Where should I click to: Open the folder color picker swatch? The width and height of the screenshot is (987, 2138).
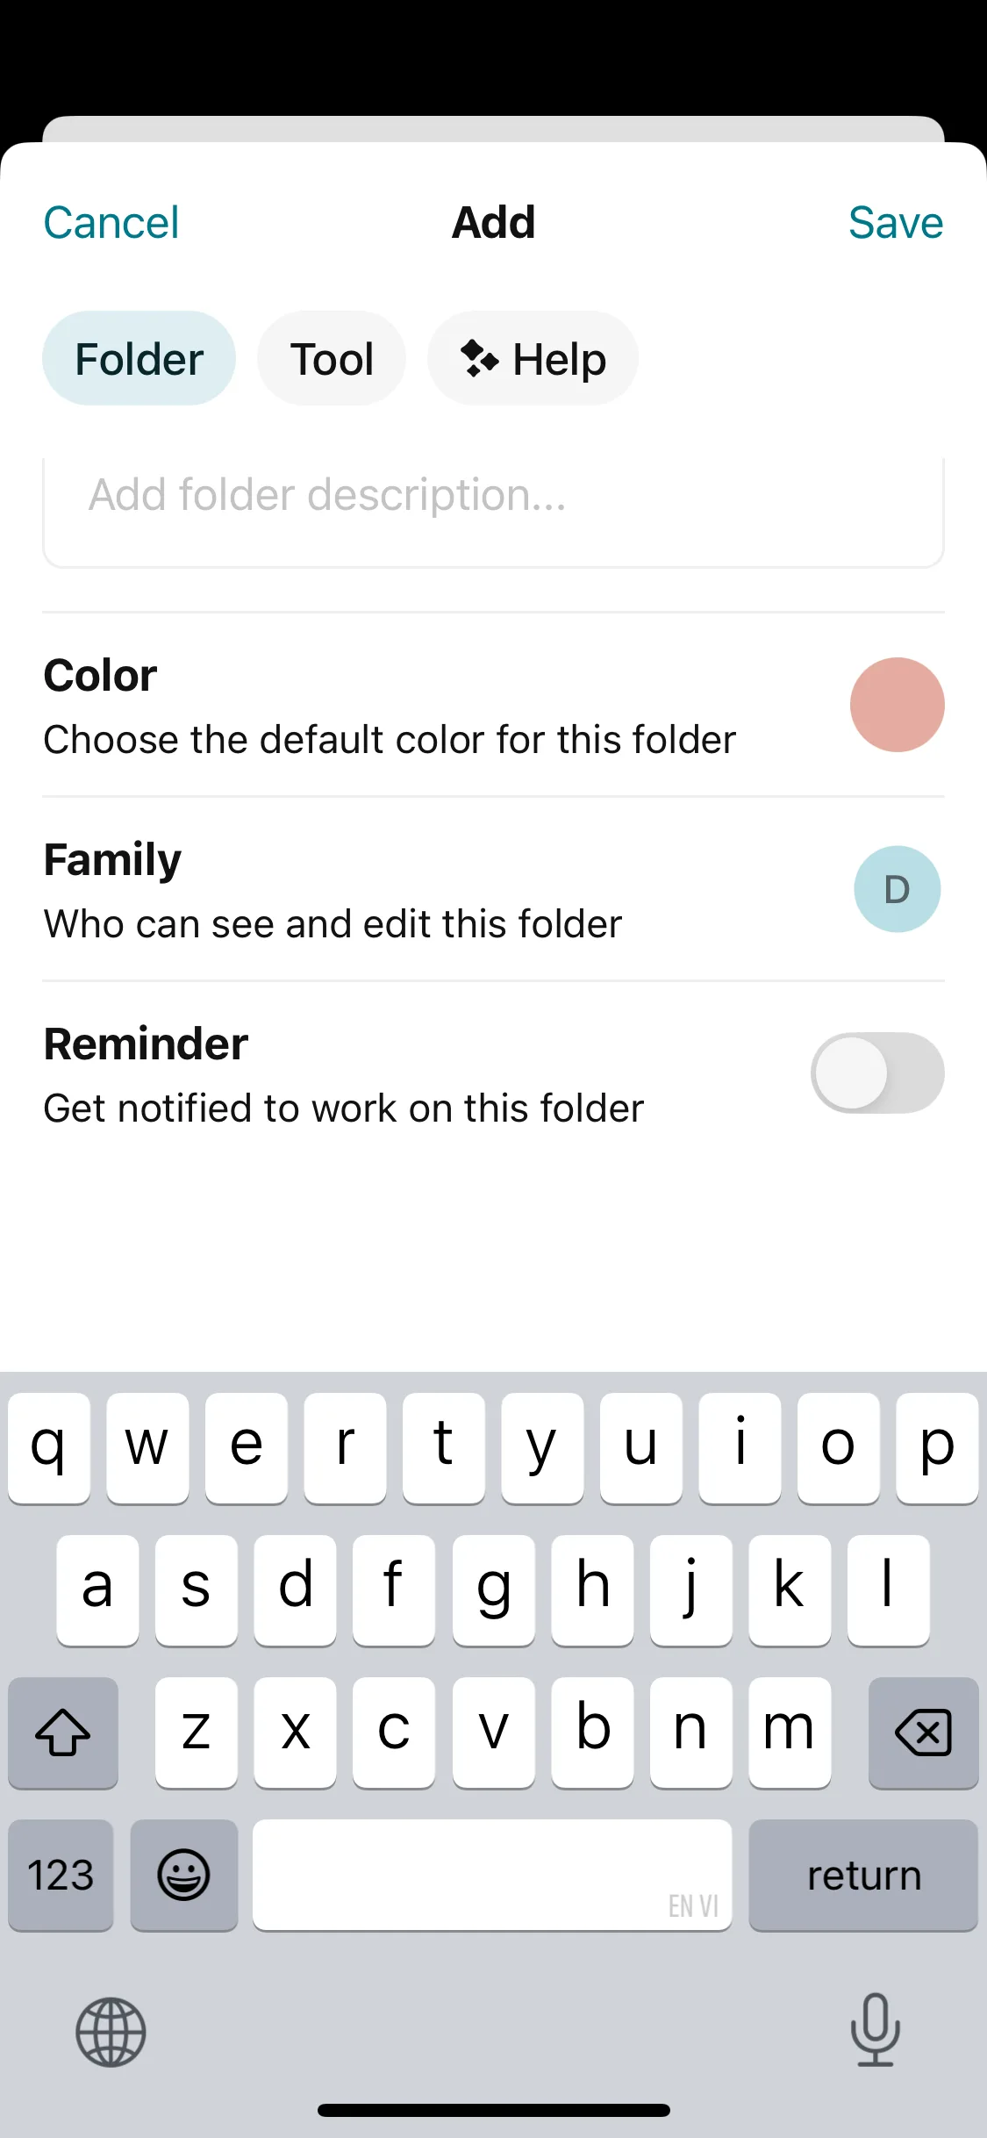click(x=897, y=705)
